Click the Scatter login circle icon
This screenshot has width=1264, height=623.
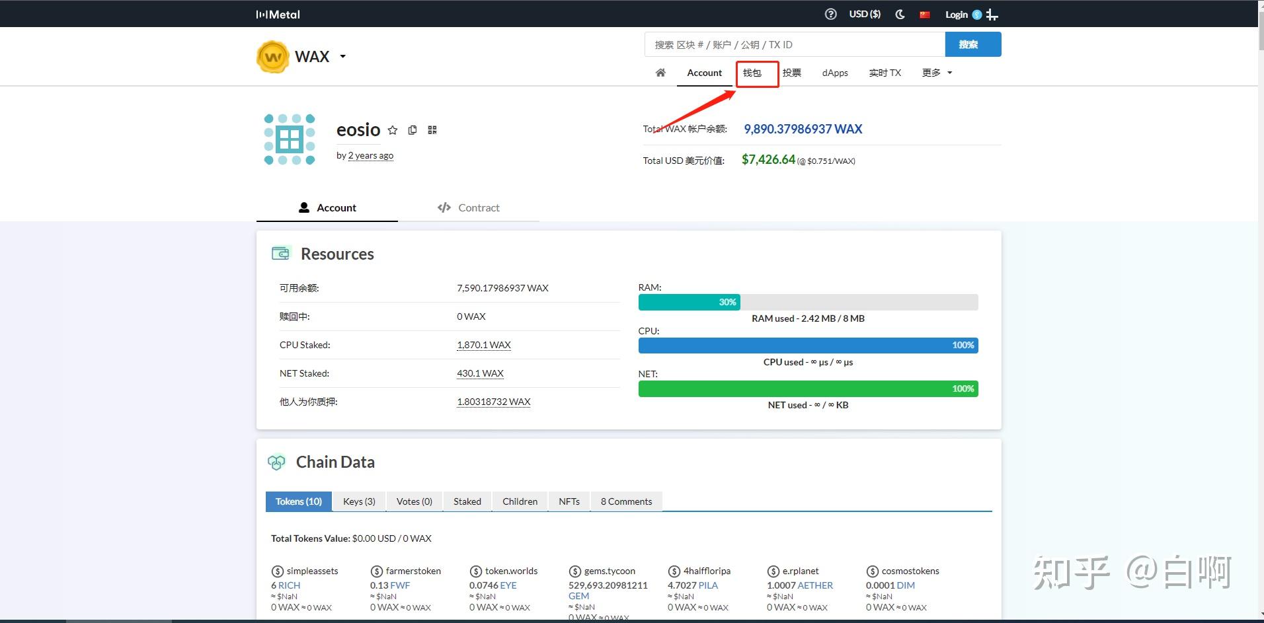(976, 15)
